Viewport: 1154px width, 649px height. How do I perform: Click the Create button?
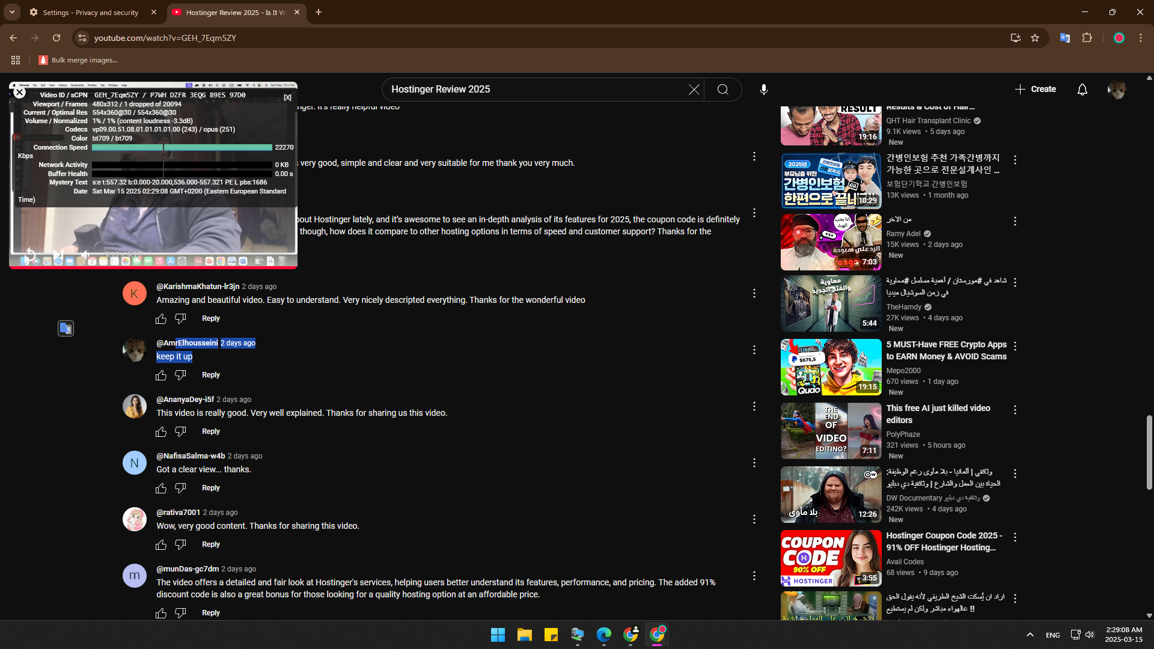pos(1035,89)
